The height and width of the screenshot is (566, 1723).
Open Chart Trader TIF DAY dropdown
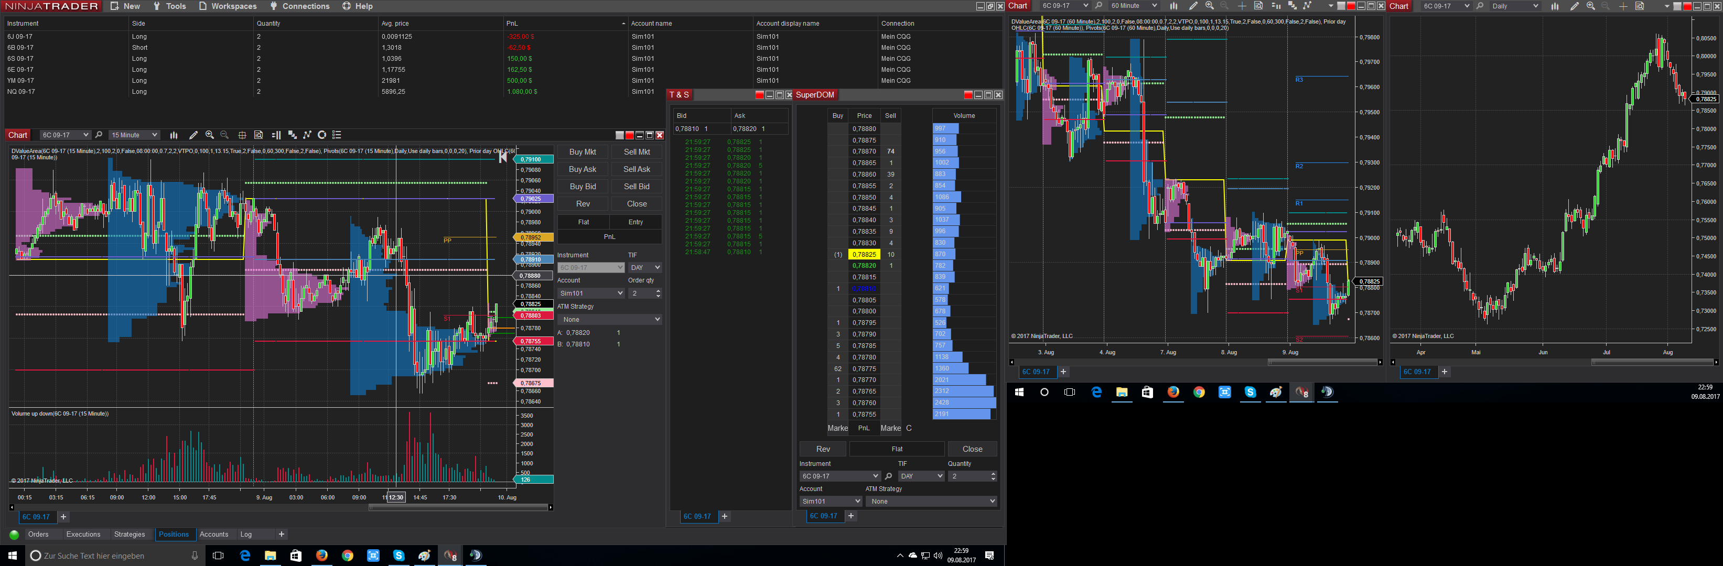(x=645, y=267)
